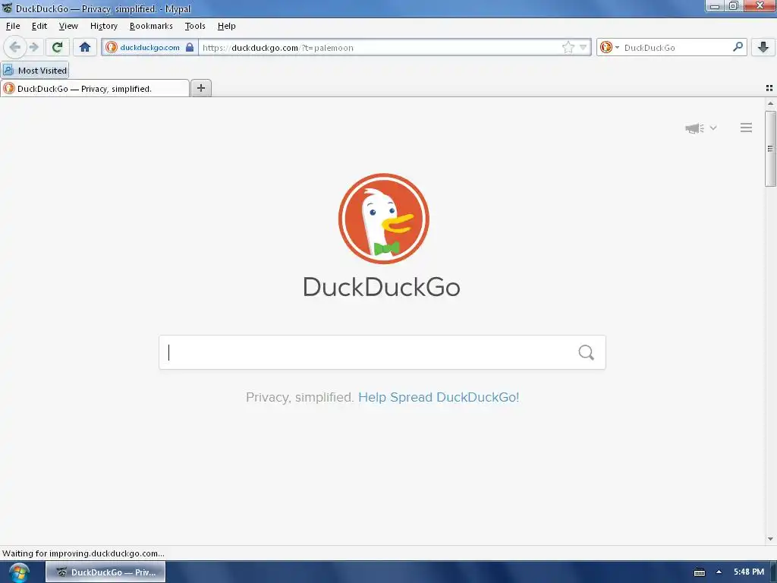Reload the current page
Image resolution: width=777 pixels, height=583 pixels.
[57, 48]
